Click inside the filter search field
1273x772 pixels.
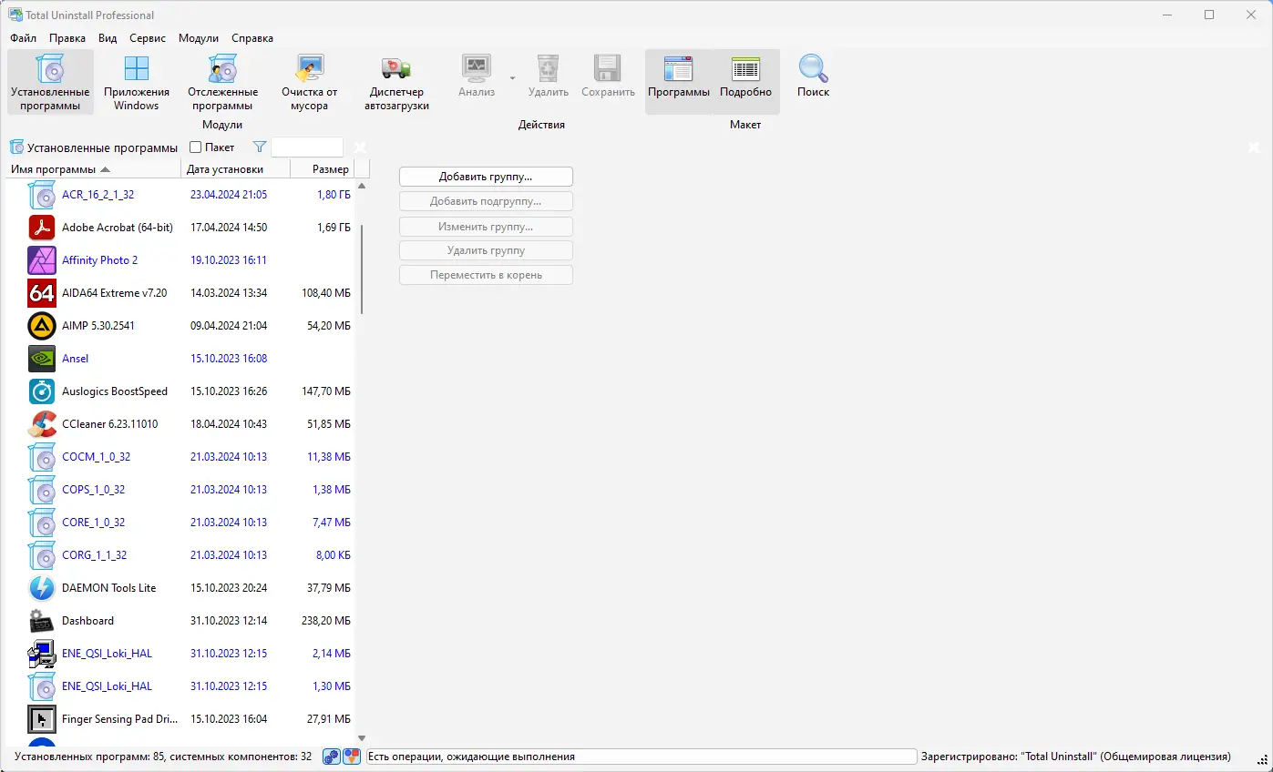(x=307, y=147)
